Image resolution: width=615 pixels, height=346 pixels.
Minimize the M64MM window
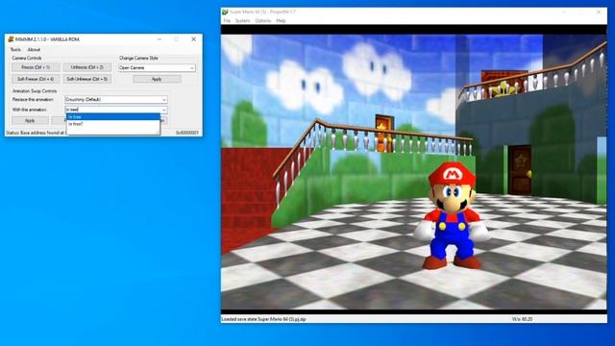(x=160, y=39)
